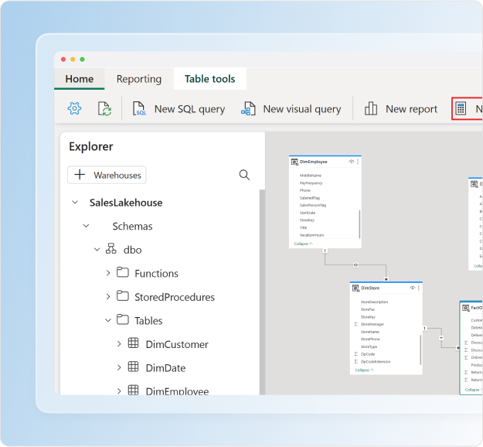Click DimEmployee–DimStore relationship direction marker
This screenshot has height=447, width=483.
355,264
